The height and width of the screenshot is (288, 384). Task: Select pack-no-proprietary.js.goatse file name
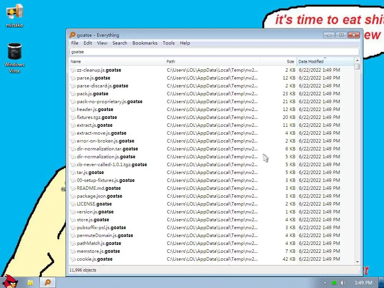(x=109, y=101)
